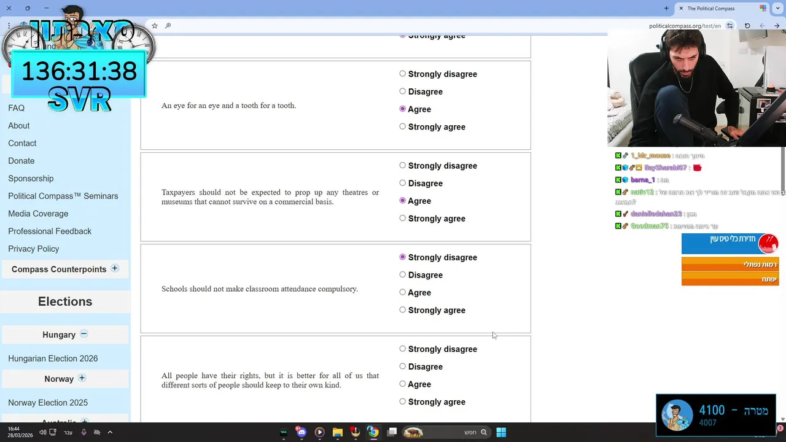
Task: Collapse the Hungary elections section
Action: [84, 334]
